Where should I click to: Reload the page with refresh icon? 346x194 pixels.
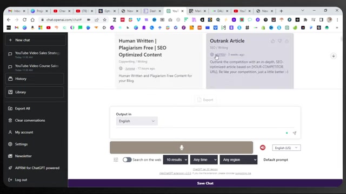tap(24, 20)
